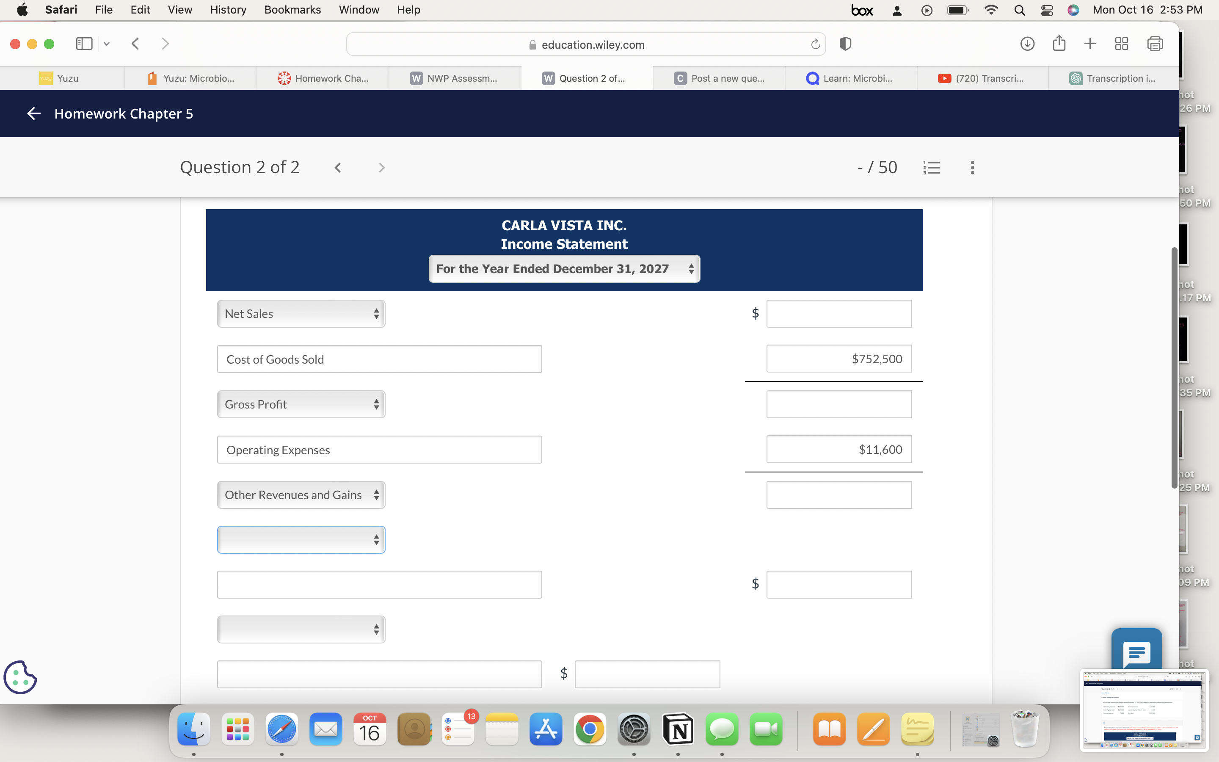
Task: Open the three-dot options menu
Action: point(972,167)
